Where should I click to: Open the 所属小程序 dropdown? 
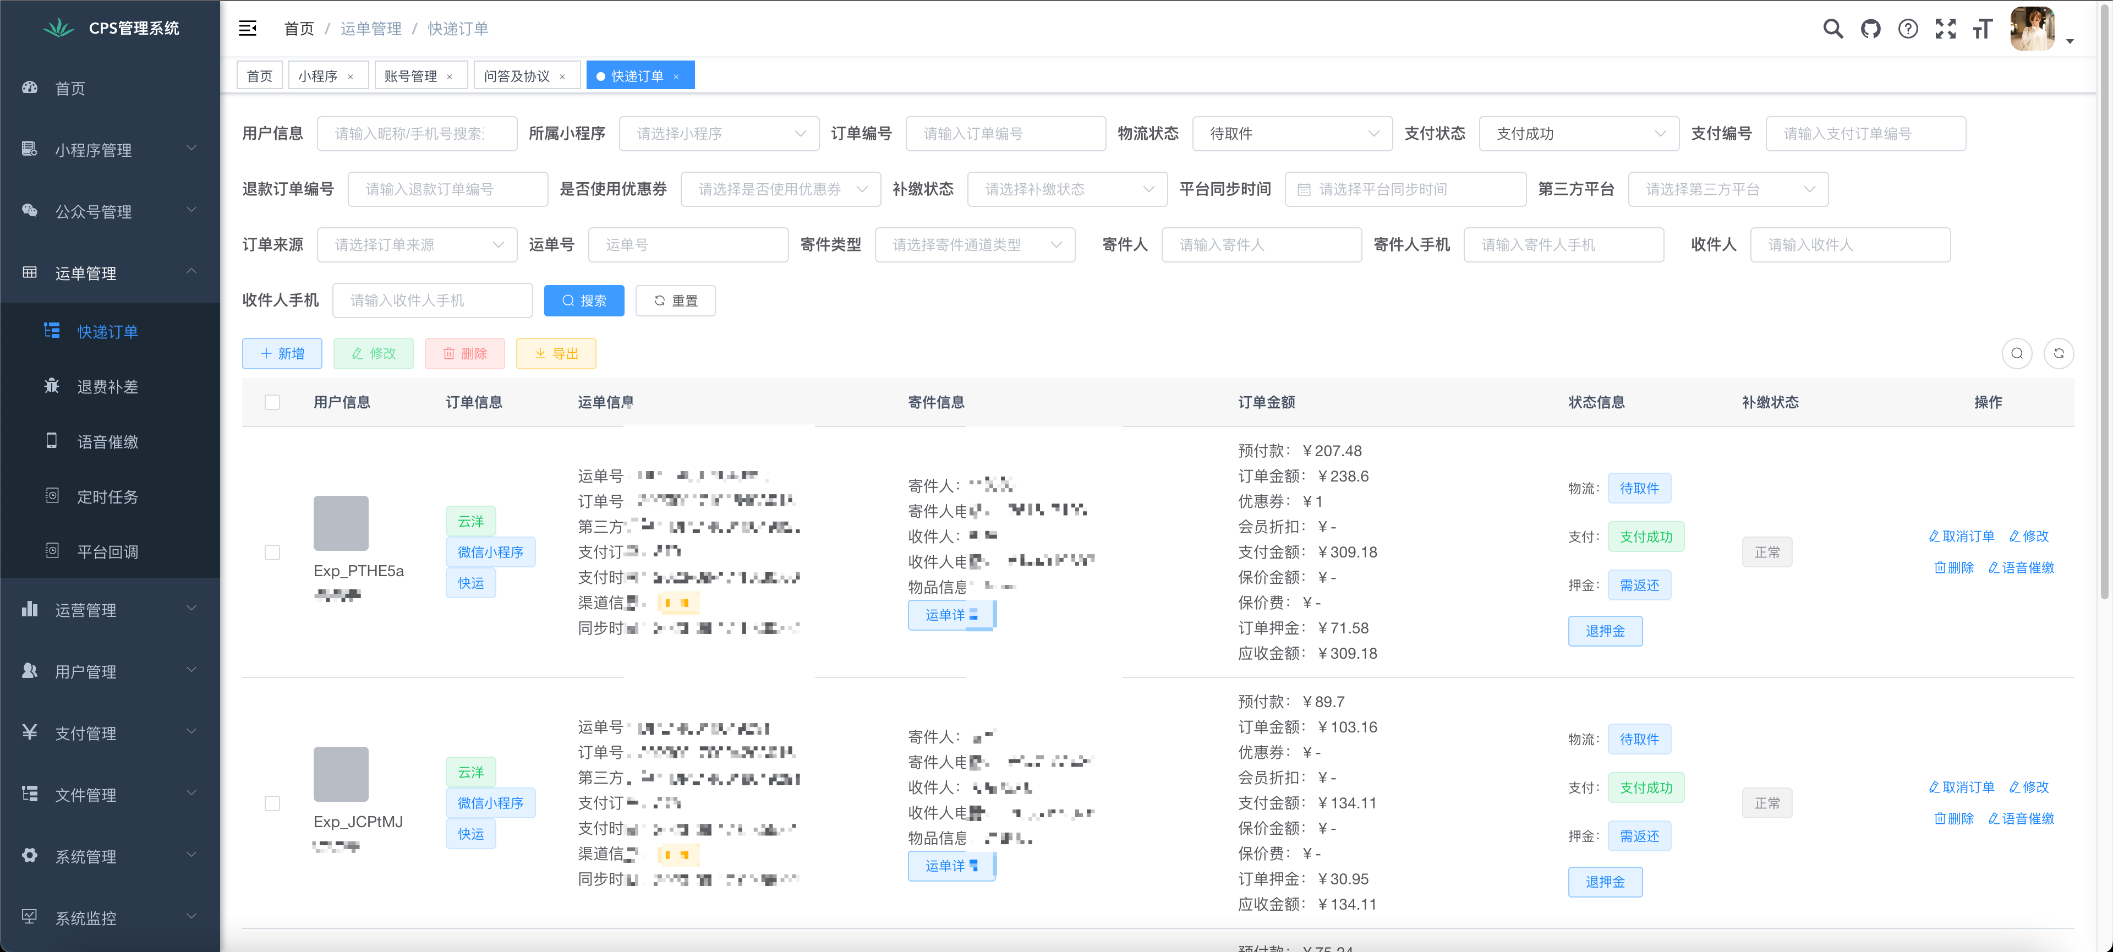click(719, 134)
